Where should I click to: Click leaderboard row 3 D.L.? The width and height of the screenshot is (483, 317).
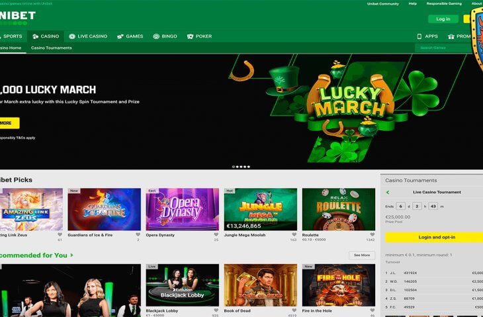434,290
